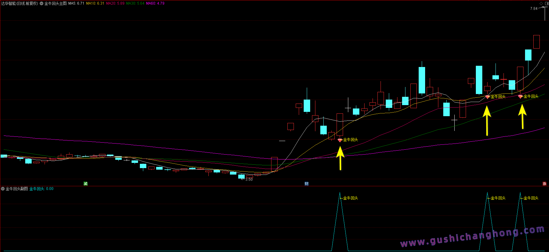Click the first 金牛回头 peak label in sub-chart
Viewport: 549px width, 252px height.
[x=350, y=198]
